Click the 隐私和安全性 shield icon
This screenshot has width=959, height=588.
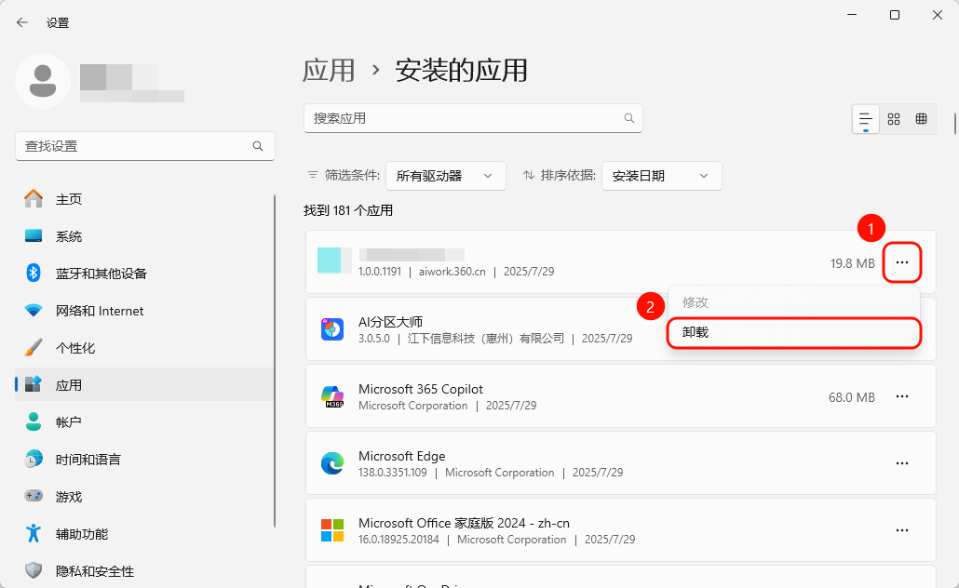tap(34, 571)
